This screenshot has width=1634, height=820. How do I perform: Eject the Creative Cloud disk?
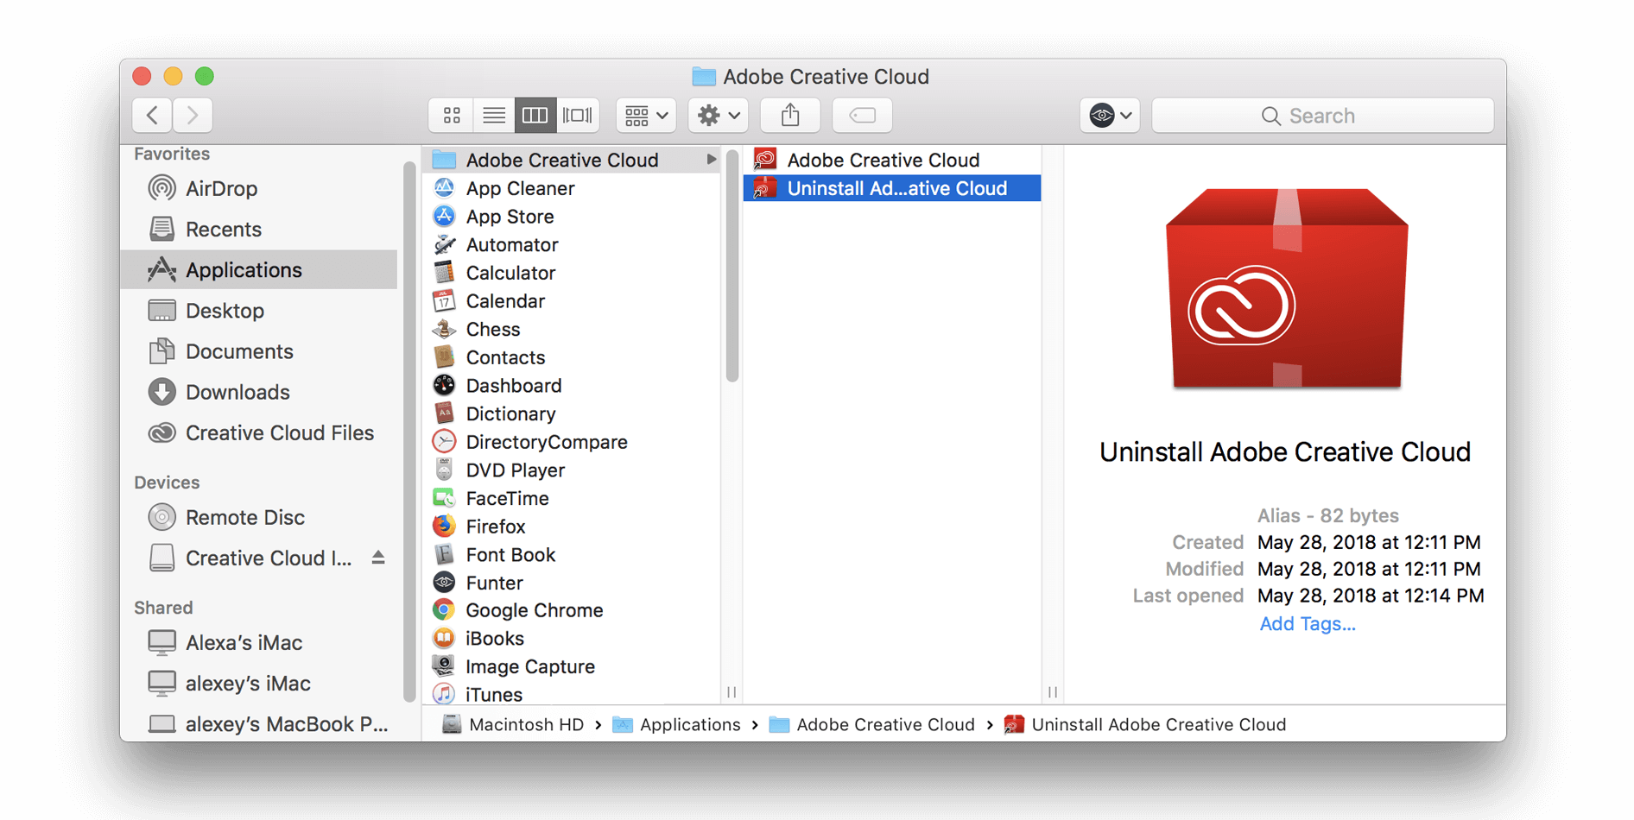pyautogui.click(x=378, y=558)
